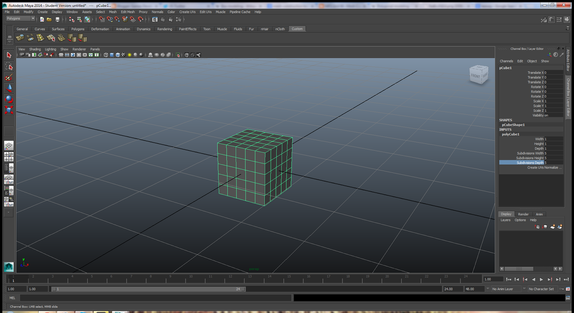Switch to the Polygons shelf tab
The height and width of the screenshot is (313, 574).
click(x=78, y=29)
